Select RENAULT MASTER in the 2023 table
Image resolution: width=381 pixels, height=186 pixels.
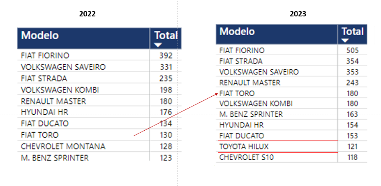[249, 83]
